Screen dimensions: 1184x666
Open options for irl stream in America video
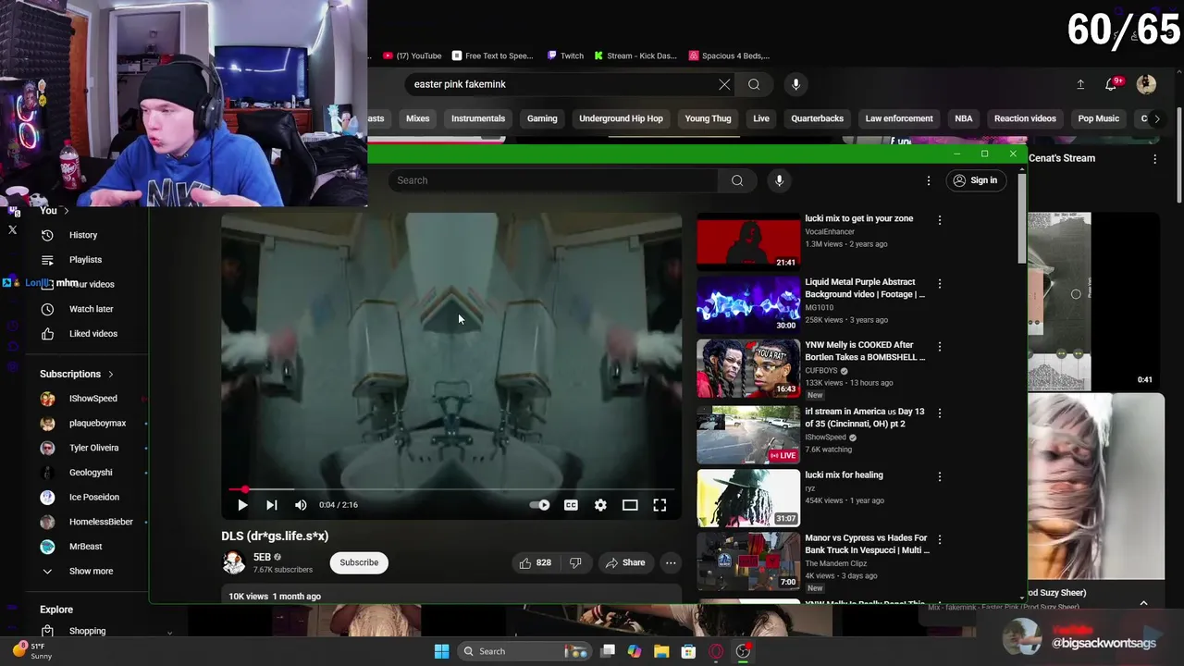click(940, 413)
